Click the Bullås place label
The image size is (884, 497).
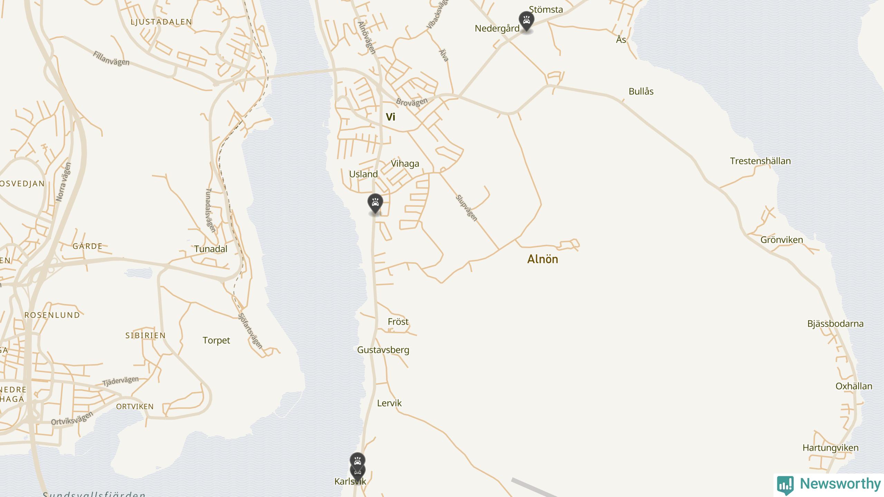coord(641,91)
